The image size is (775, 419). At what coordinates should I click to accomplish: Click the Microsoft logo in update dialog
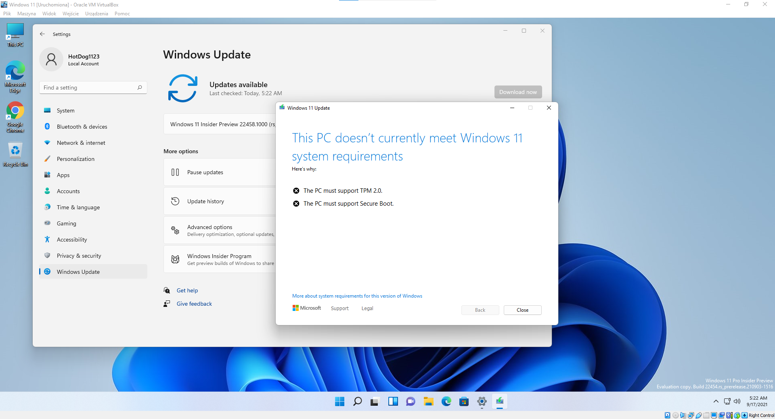(x=307, y=308)
